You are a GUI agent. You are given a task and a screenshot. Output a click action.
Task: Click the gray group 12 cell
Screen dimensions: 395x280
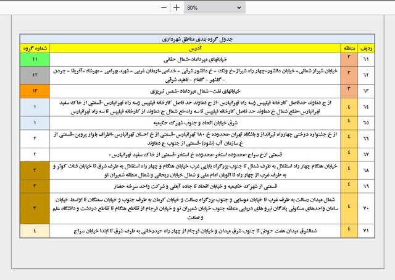[x=35, y=75]
